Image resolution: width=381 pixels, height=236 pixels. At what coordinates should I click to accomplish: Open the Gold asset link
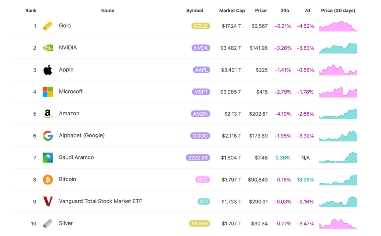click(65, 26)
